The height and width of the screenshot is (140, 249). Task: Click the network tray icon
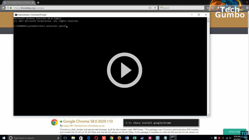pos(227,138)
